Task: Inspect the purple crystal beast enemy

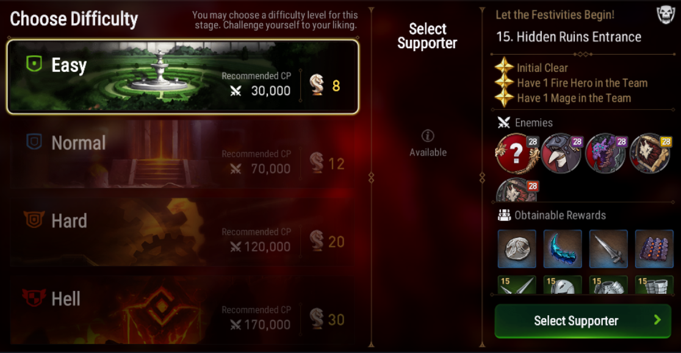Action: click(606, 154)
